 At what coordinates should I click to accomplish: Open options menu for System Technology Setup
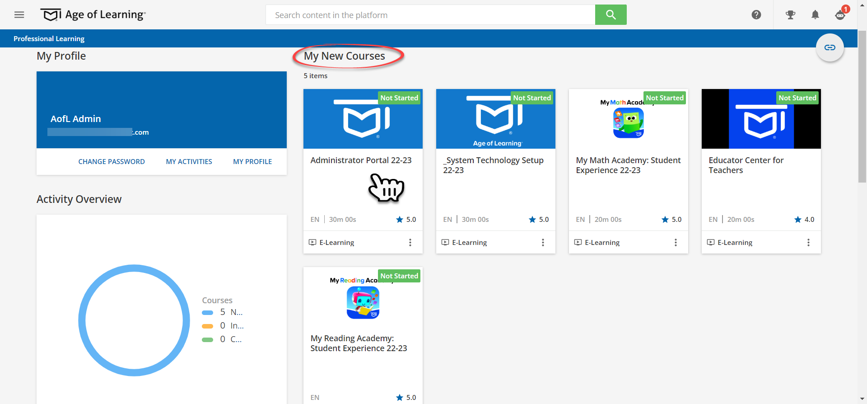pos(543,243)
